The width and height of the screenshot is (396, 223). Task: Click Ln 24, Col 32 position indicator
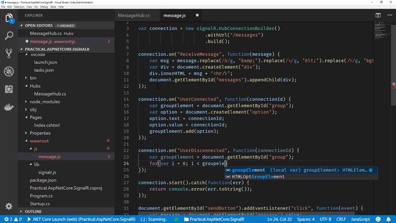click(280, 219)
